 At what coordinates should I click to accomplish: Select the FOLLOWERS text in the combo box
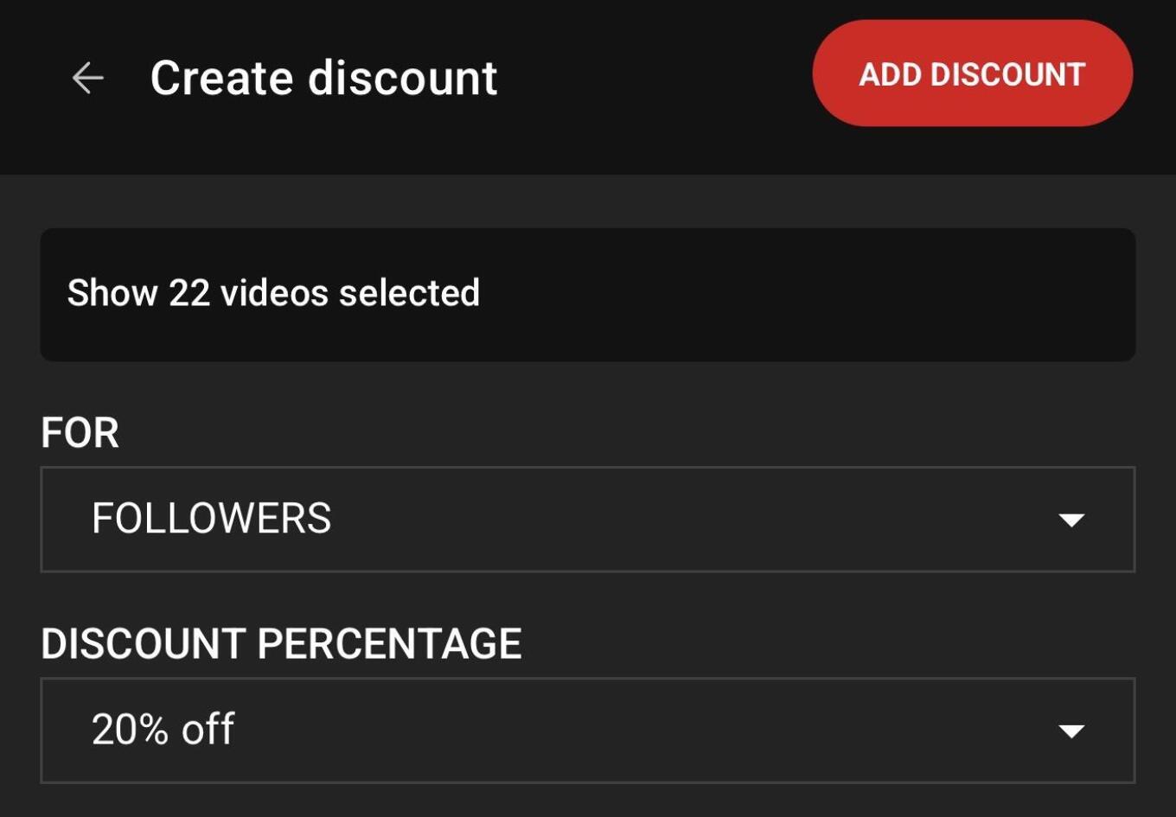coord(211,519)
